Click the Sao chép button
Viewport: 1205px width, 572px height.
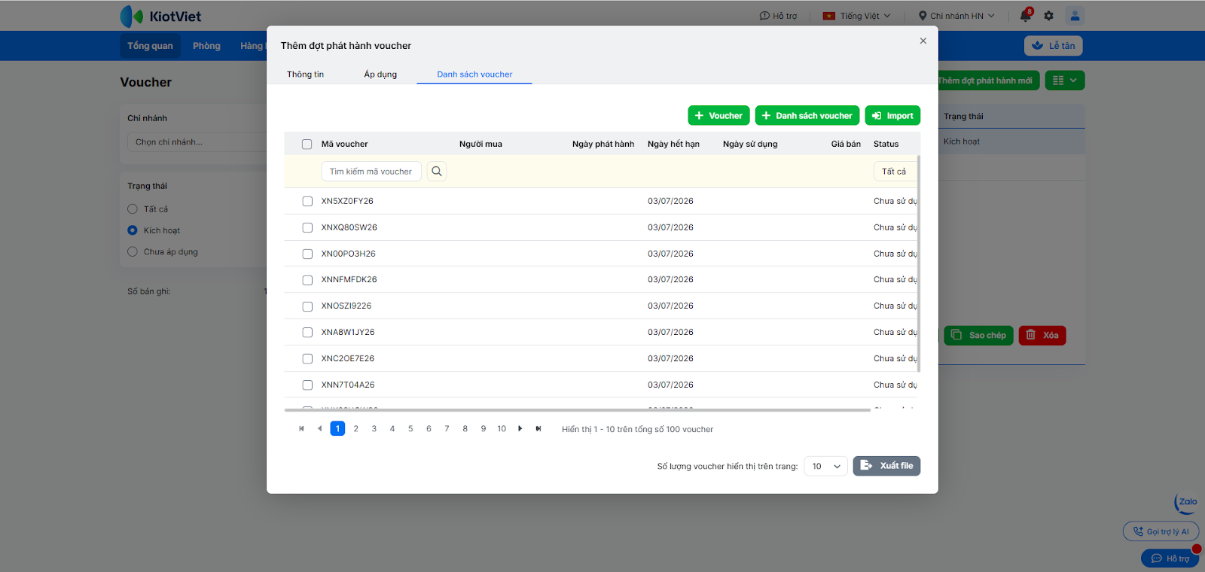pyautogui.click(x=978, y=336)
